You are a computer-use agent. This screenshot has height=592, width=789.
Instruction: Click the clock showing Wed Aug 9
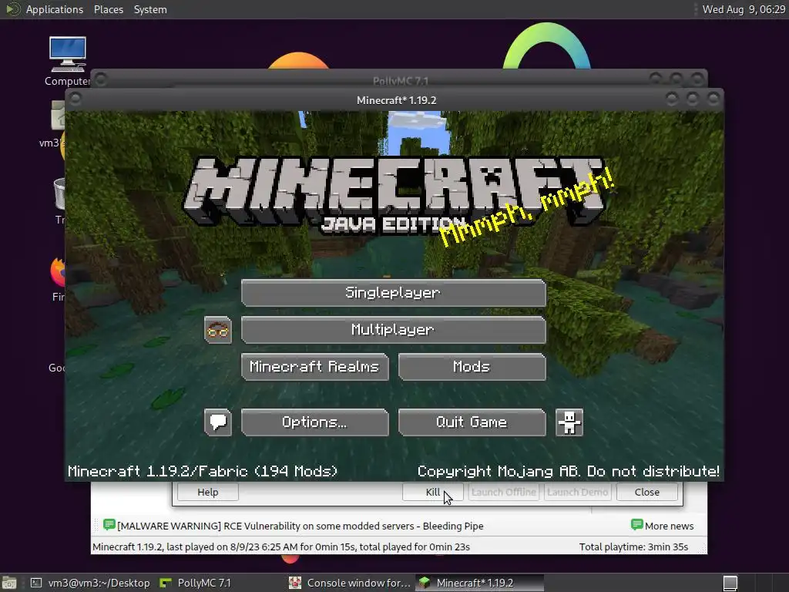pyautogui.click(x=744, y=9)
